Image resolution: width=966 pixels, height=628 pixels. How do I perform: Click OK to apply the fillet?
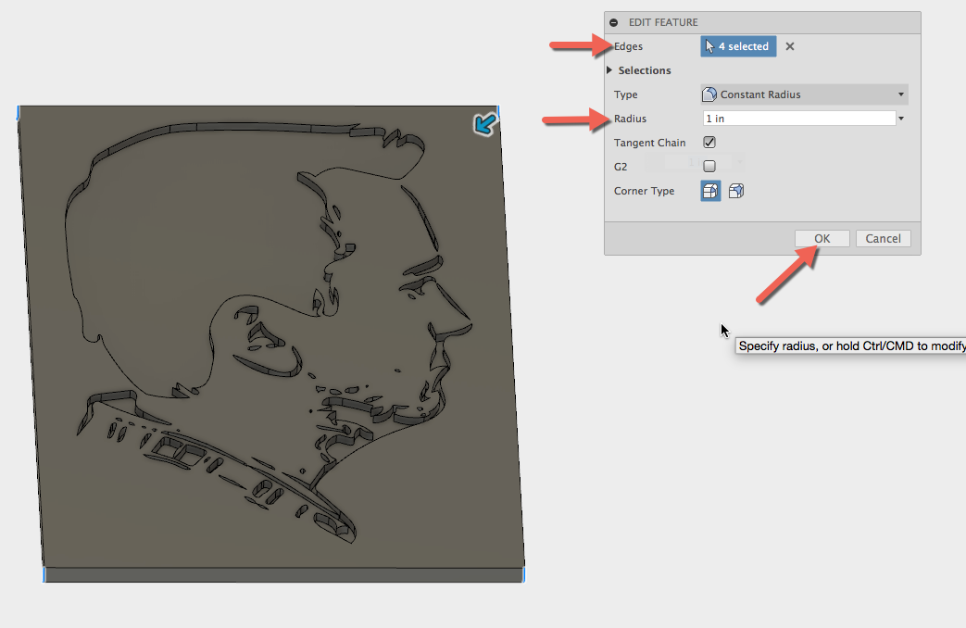pyautogui.click(x=822, y=238)
